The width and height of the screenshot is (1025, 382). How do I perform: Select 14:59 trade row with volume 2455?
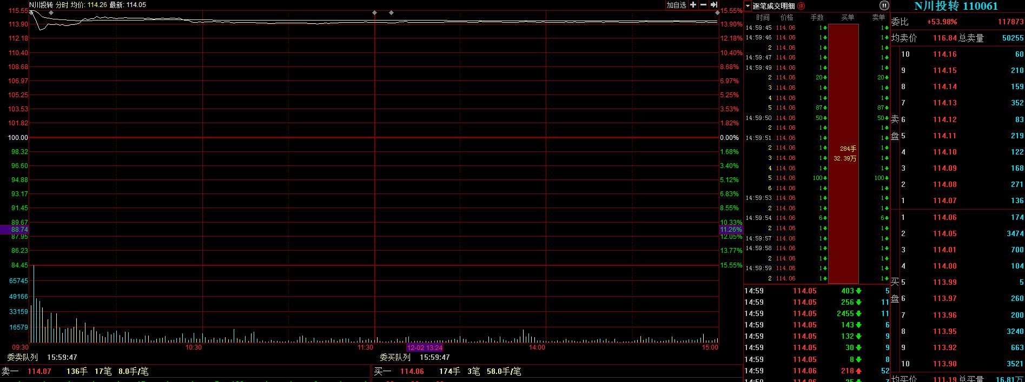point(817,313)
